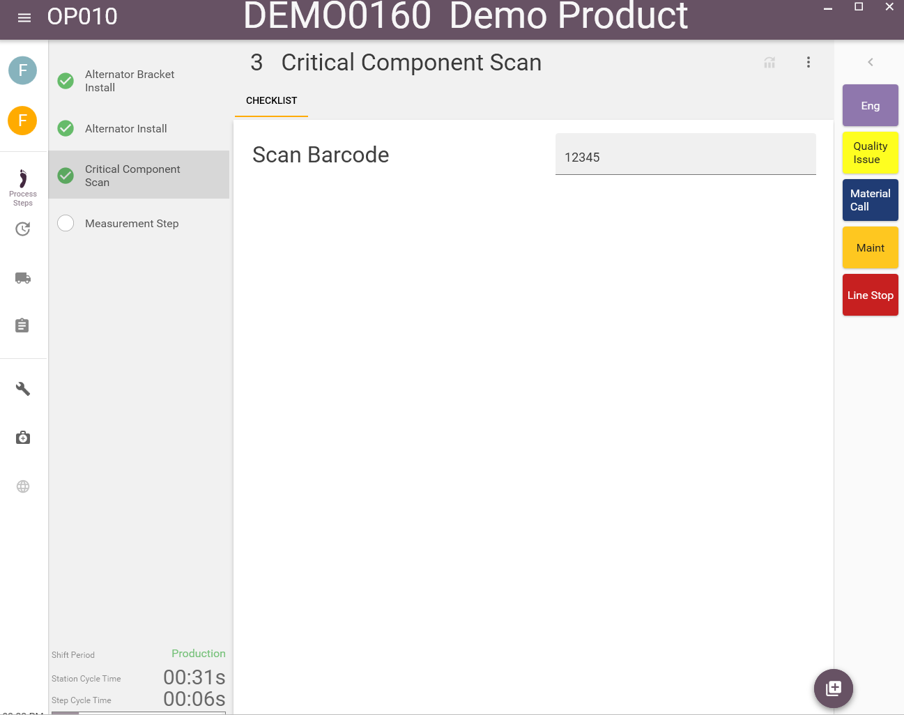Toggle the Alternator Bracket Install check mark
904x715 pixels.
[66, 81]
